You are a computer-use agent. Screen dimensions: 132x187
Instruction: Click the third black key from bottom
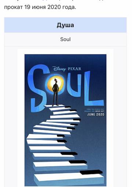pos(69,154)
